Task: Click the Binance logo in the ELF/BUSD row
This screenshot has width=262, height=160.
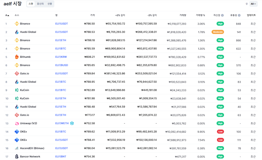Action: [17, 65]
